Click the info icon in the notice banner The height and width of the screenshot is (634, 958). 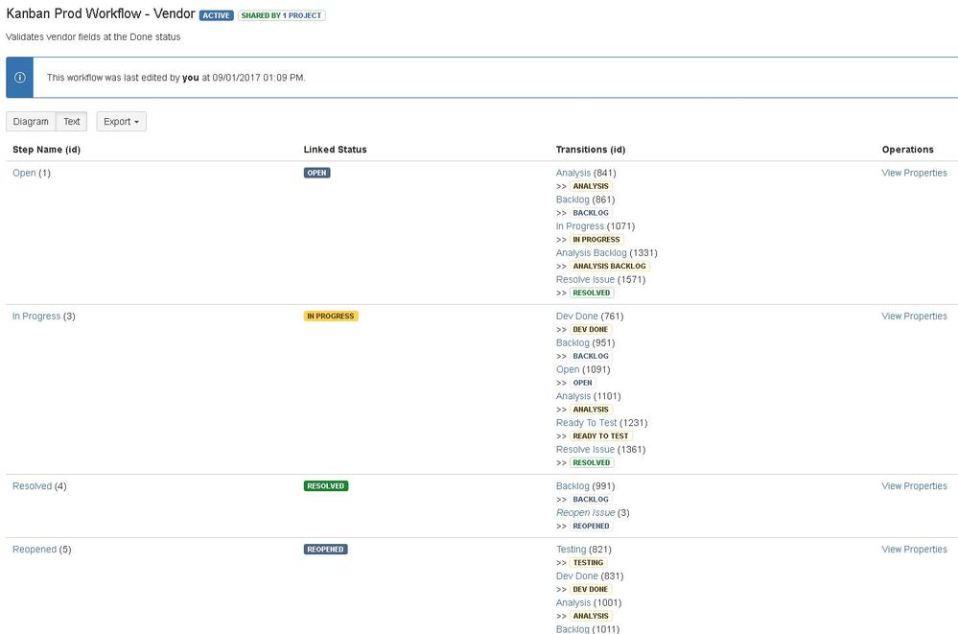[x=19, y=78]
